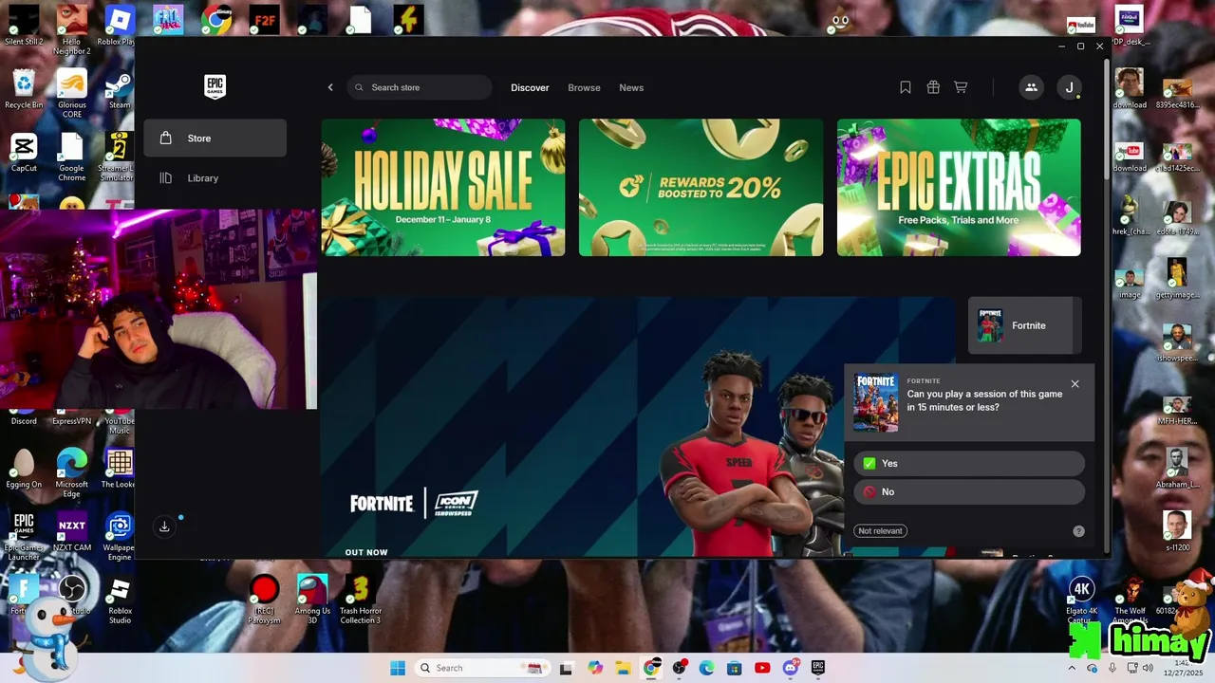
Task: Click the Epic Games logo in launcher
Action: tap(215, 87)
